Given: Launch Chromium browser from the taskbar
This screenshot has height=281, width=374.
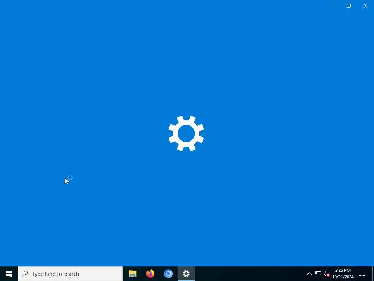Looking at the screenshot, I should (x=168, y=274).
